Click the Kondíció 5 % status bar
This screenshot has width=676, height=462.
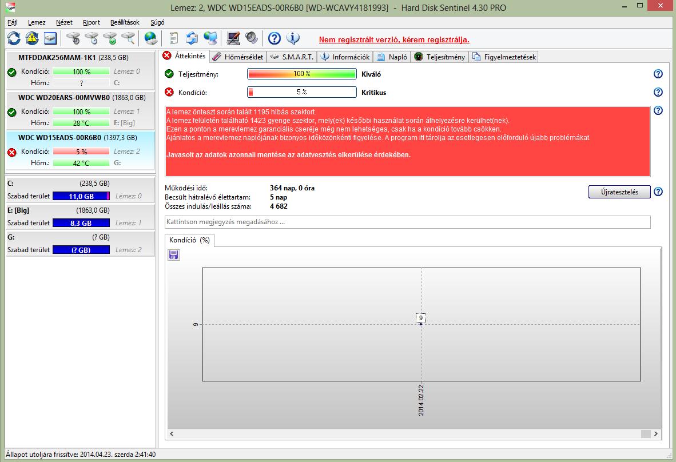(302, 92)
